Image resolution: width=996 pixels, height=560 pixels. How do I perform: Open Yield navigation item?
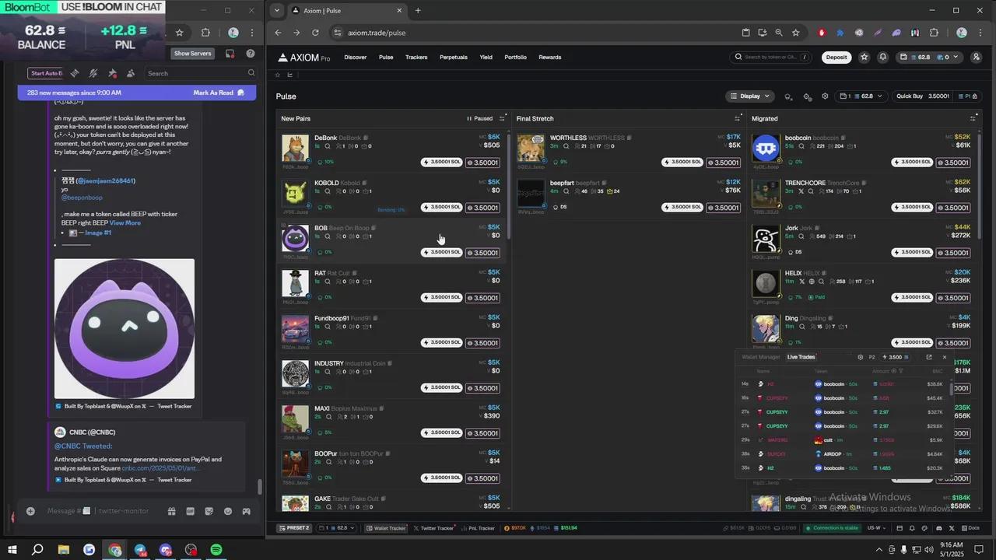tap(486, 58)
